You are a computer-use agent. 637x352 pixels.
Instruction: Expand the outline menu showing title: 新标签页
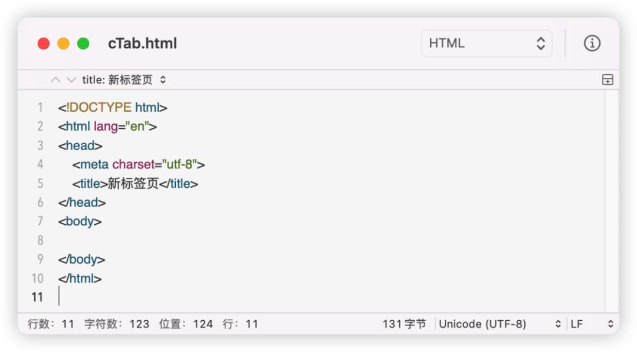[124, 79]
